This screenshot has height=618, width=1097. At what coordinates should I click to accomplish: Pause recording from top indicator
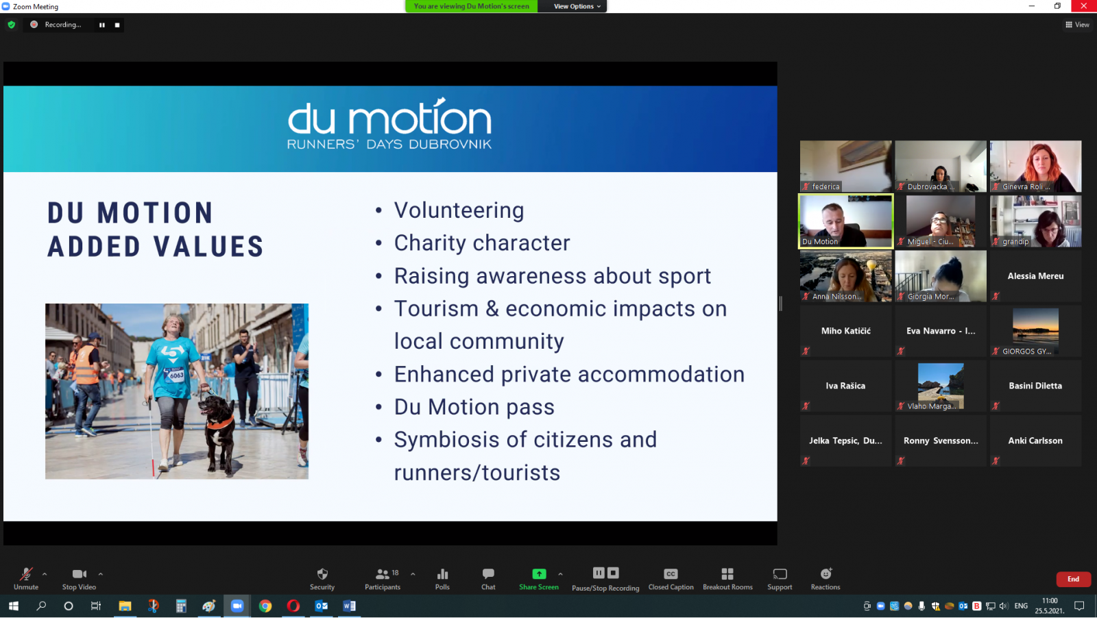click(x=102, y=25)
